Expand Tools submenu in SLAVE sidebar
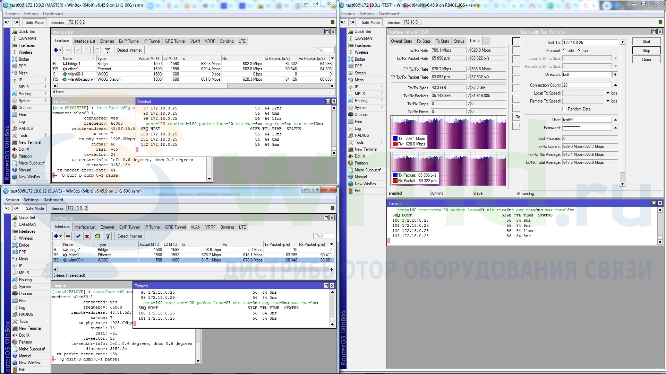Screen dimensions: 666x374 click(x=46, y=321)
